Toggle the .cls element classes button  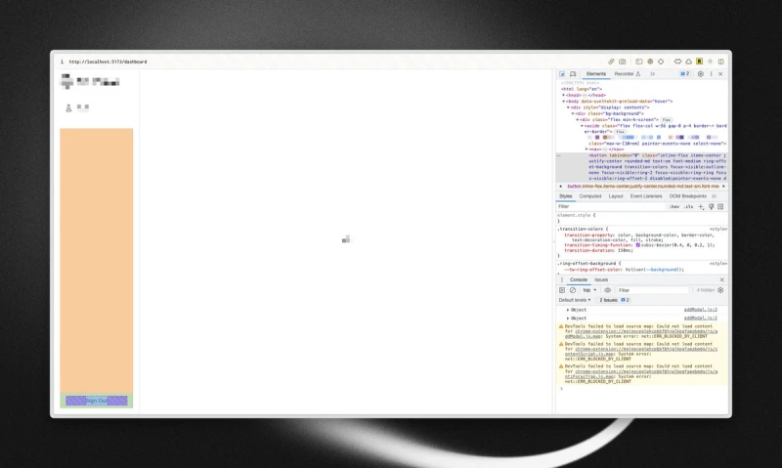coord(688,207)
